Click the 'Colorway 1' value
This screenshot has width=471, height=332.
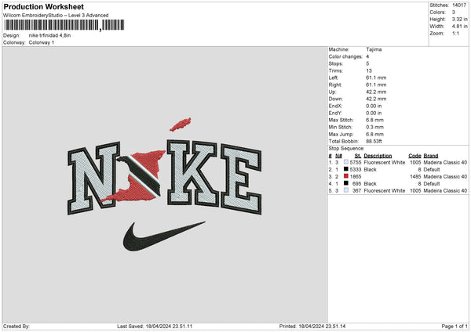[x=42, y=42]
